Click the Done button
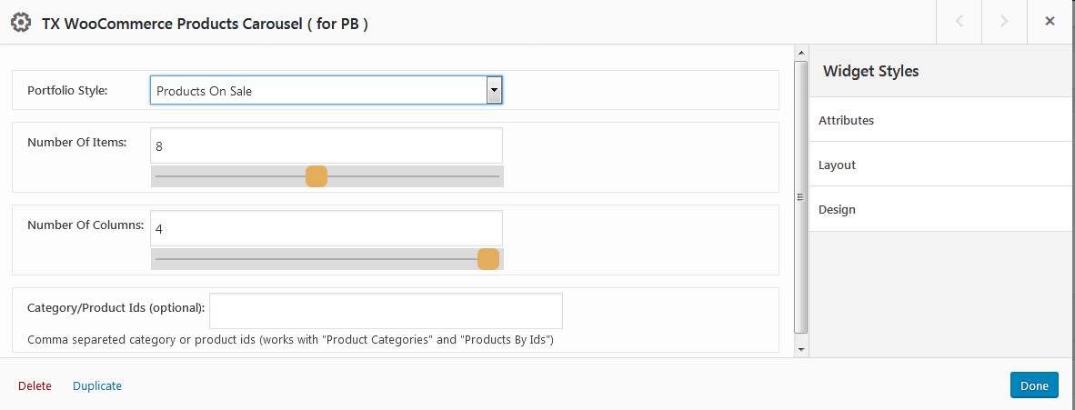1075x410 pixels. 1034,385
